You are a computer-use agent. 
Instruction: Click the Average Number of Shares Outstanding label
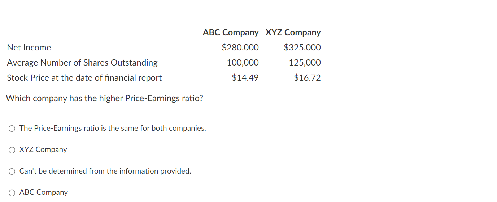click(x=82, y=63)
